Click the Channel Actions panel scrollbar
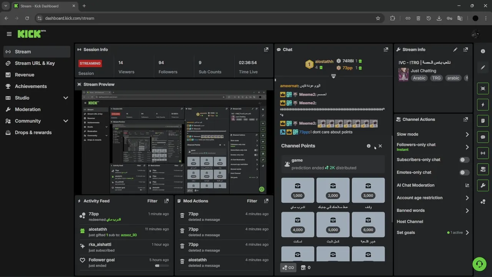 point(392,179)
